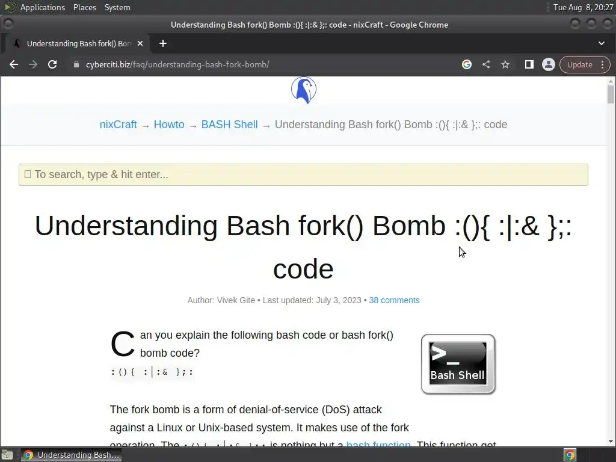616x462 pixels.
Task: Click the article title heading
Action: pyautogui.click(x=303, y=247)
